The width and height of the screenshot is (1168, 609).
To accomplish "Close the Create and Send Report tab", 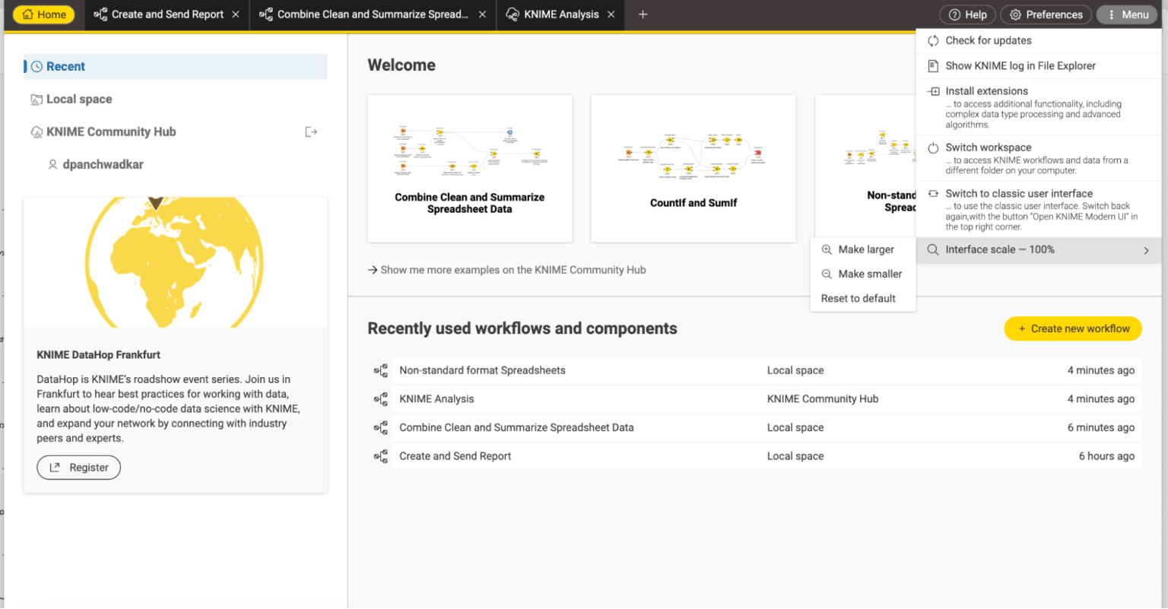I will (x=236, y=14).
